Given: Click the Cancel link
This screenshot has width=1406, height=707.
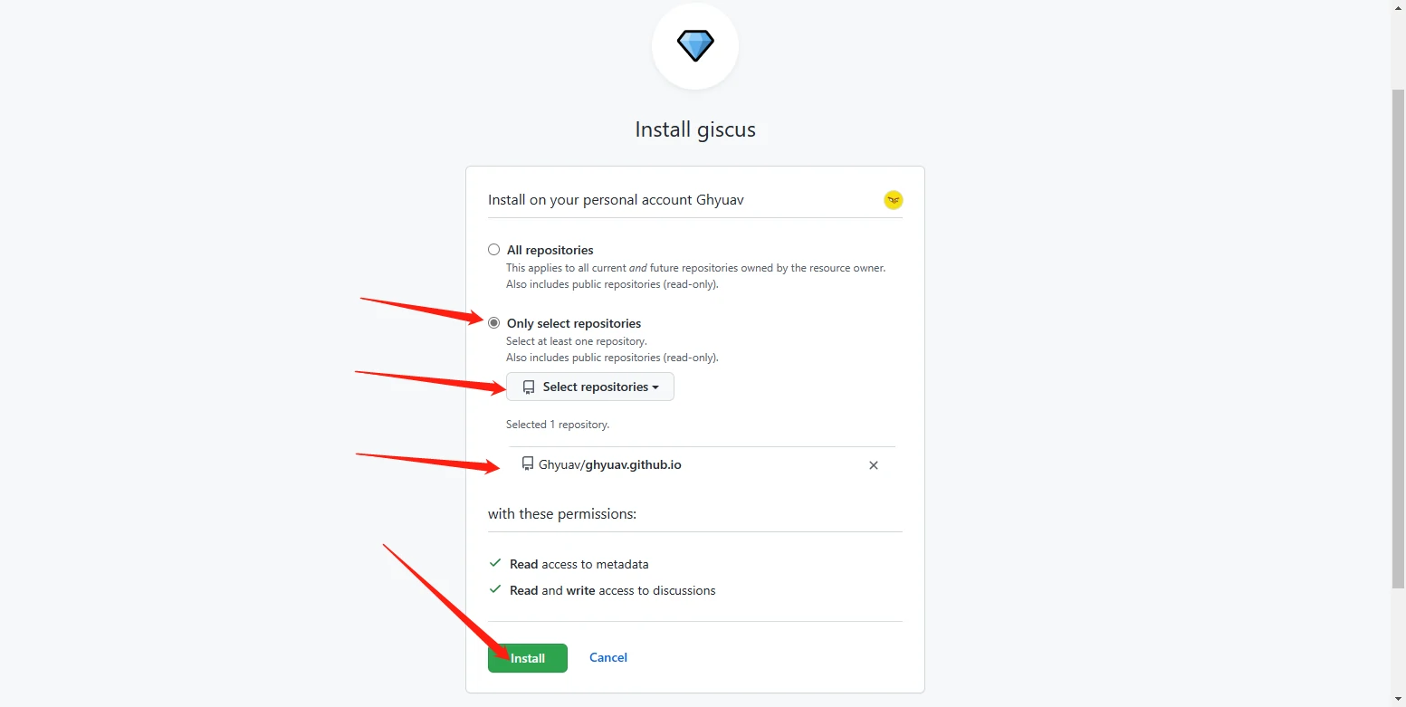Looking at the screenshot, I should point(608,658).
